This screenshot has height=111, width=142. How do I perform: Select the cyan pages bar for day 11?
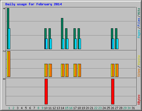[51, 44]
